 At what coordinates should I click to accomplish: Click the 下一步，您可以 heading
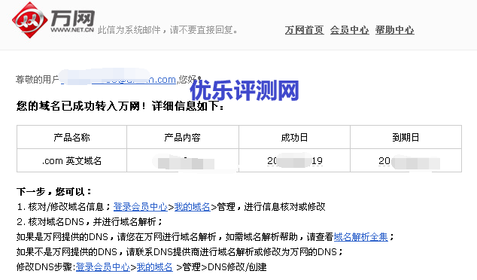pyautogui.click(x=54, y=192)
